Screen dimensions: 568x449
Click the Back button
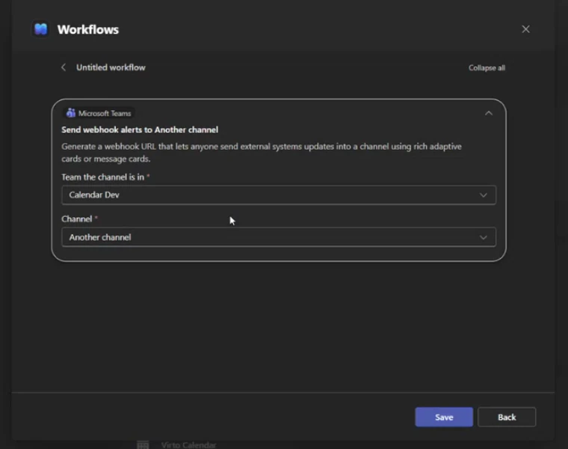507,417
